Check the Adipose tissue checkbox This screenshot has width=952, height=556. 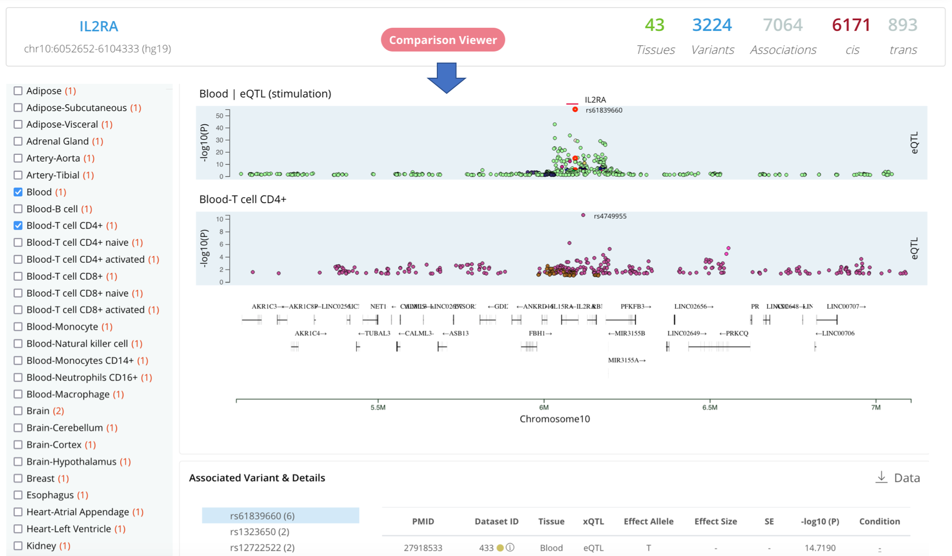[x=18, y=91]
